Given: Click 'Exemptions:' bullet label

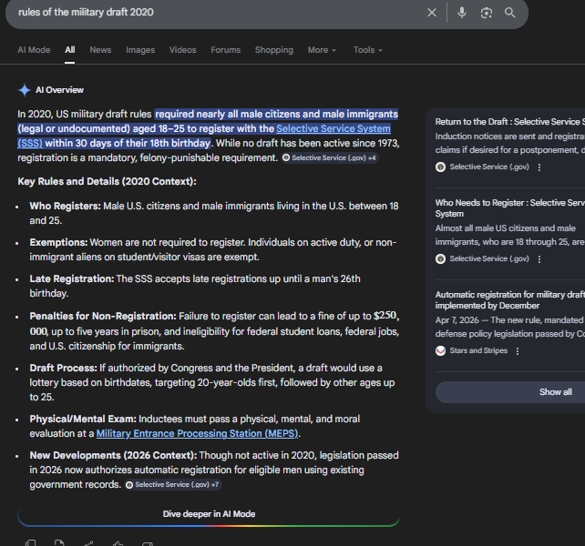Looking at the screenshot, I should coord(58,243).
